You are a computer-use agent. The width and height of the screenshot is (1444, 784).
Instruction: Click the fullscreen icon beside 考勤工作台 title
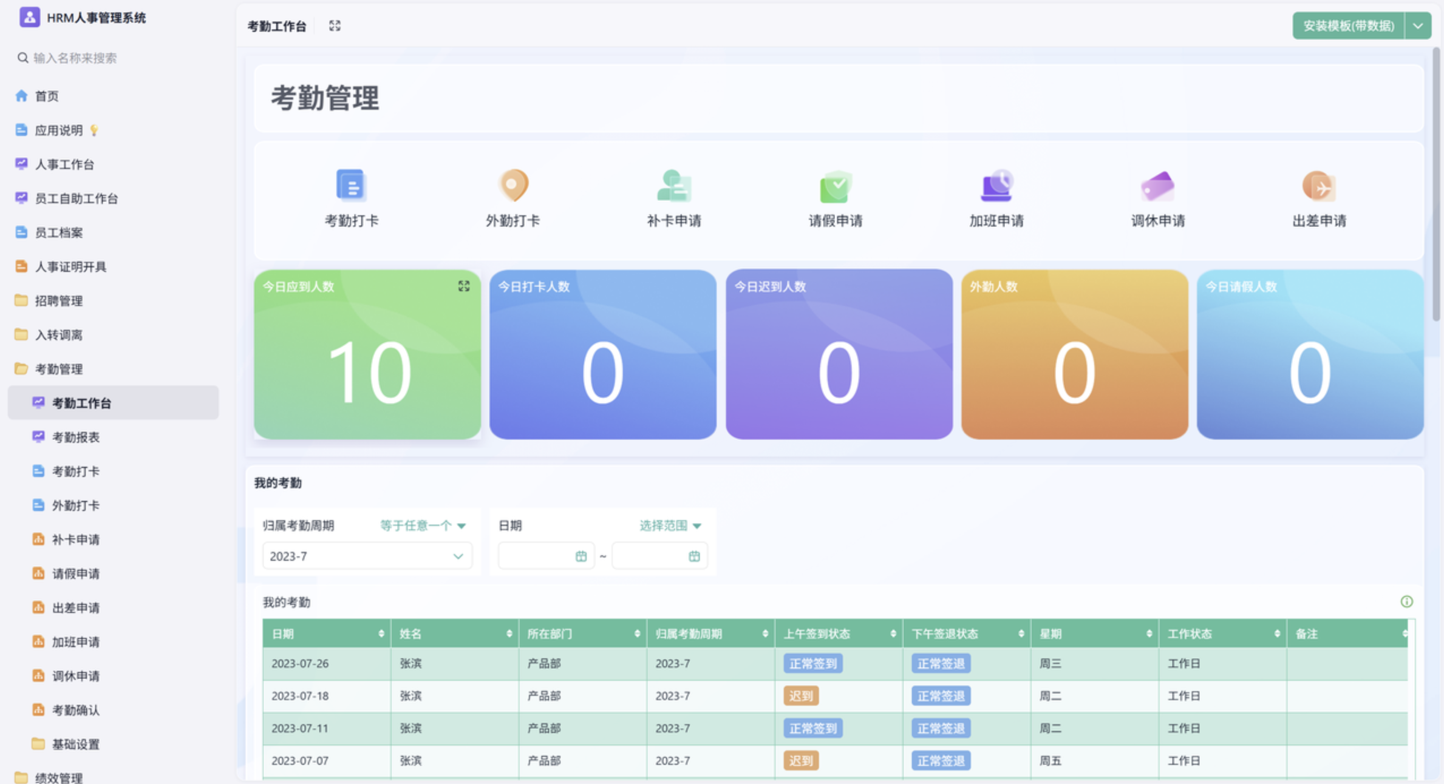tap(335, 25)
